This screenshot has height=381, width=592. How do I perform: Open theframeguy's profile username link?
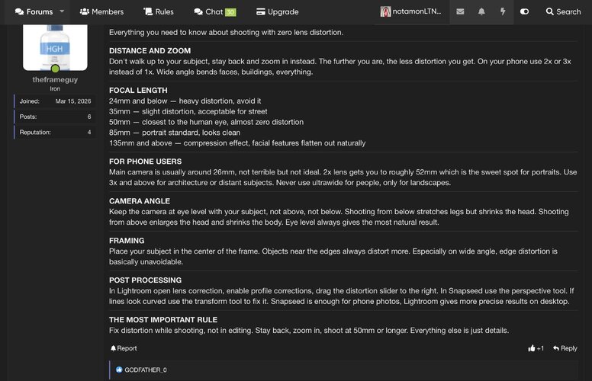tap(55, 79)
